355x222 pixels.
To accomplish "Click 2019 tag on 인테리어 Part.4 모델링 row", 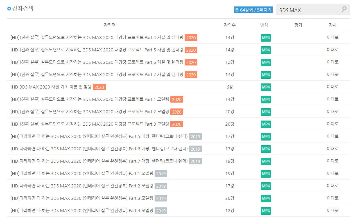I will coord(161,211).
